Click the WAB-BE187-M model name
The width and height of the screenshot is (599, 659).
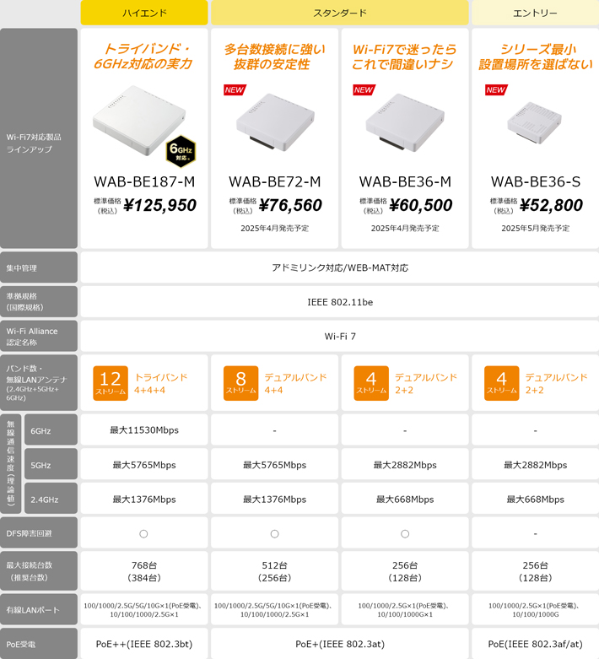[144, 181]
